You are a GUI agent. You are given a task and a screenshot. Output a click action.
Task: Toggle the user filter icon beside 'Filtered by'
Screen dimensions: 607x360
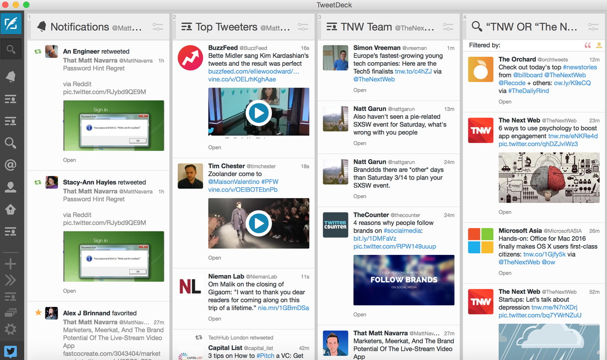pos(599,46)
